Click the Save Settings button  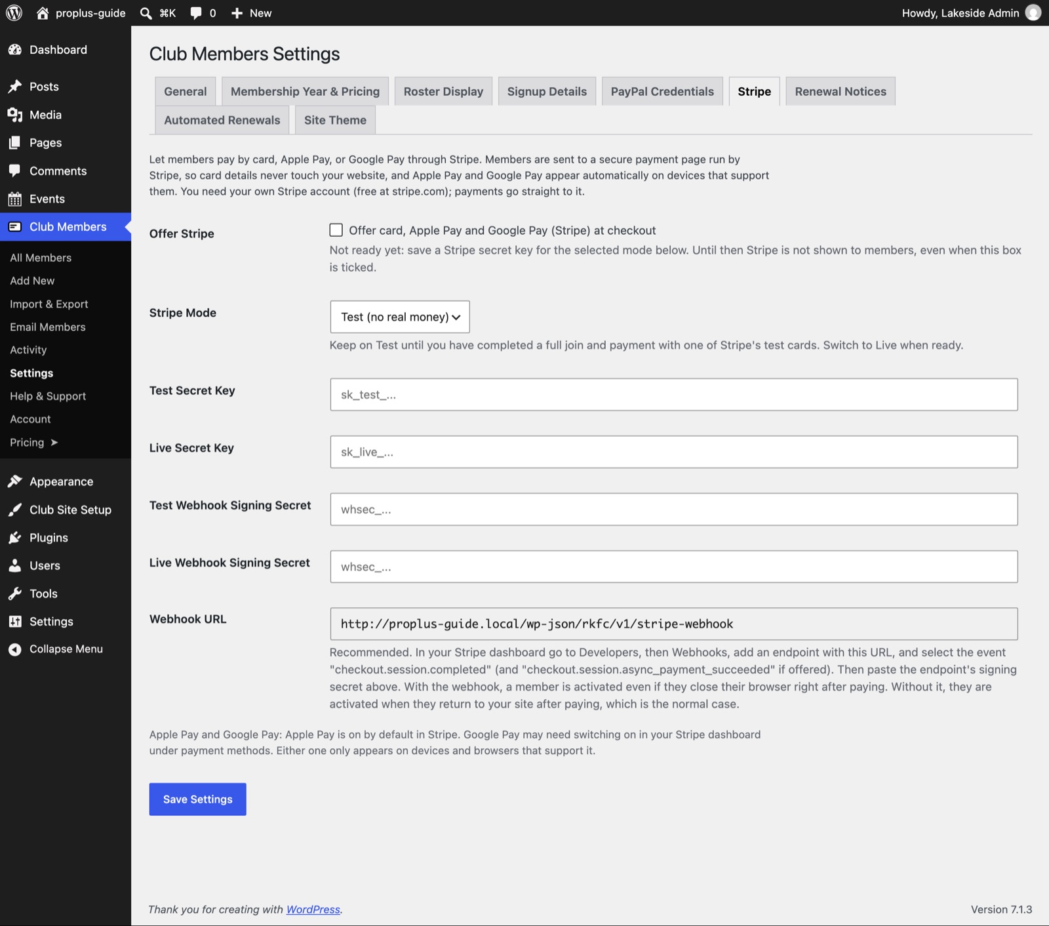(x=198, y=799)
